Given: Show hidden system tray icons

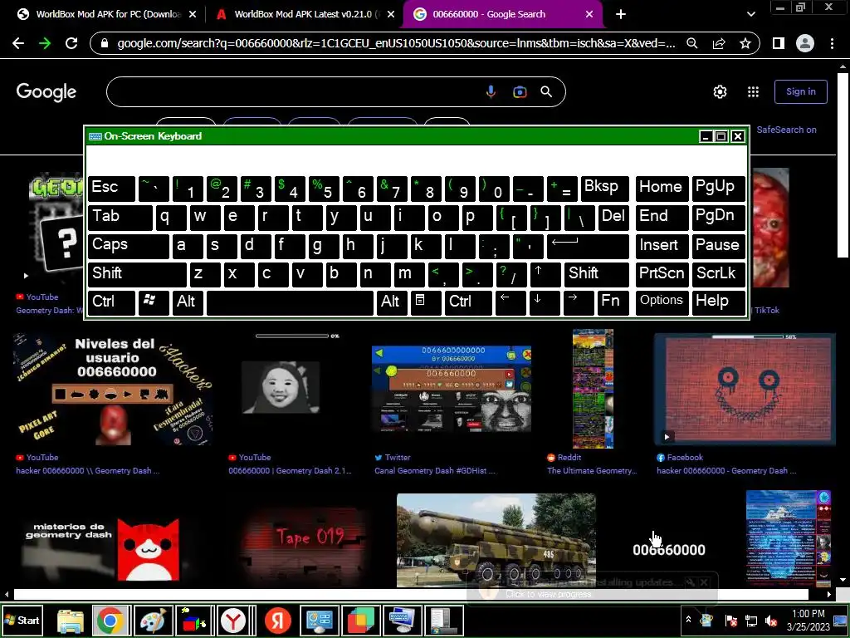Looking at the screenshot, I should click(688, 619).
